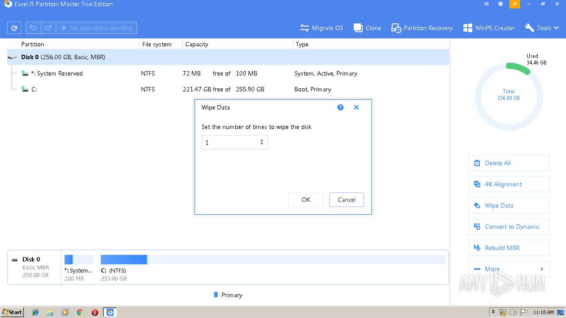Click the orange activation key icon
Screen dimensions: 566x318
pos(515,4)
